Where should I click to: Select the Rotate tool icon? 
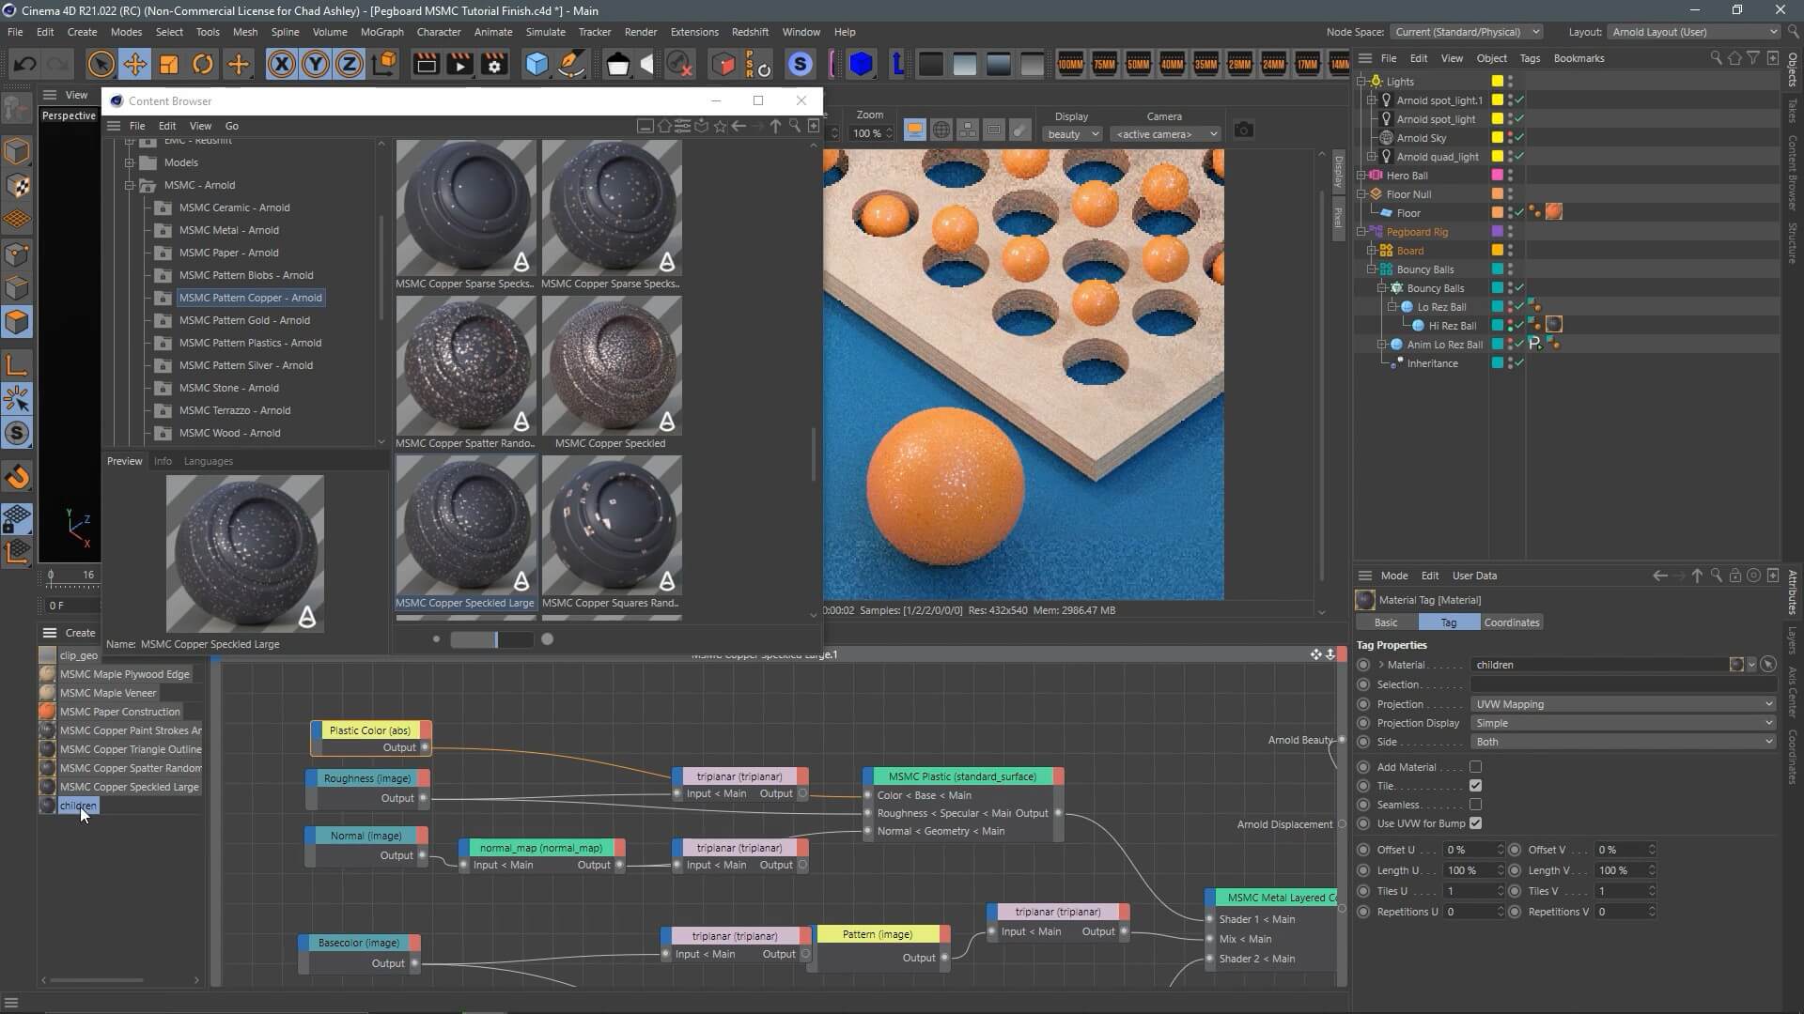click(x=203, y=65)
